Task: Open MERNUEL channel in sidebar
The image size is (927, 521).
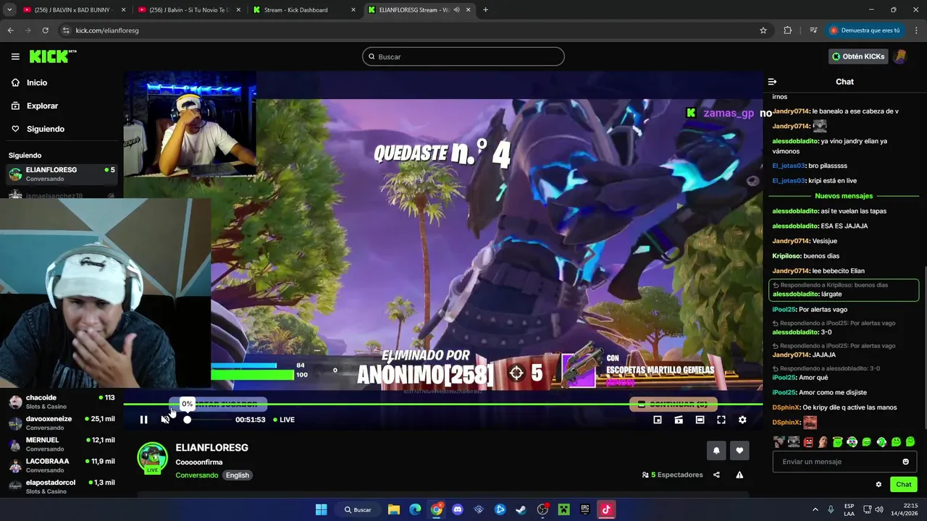Action: [61, 444]
